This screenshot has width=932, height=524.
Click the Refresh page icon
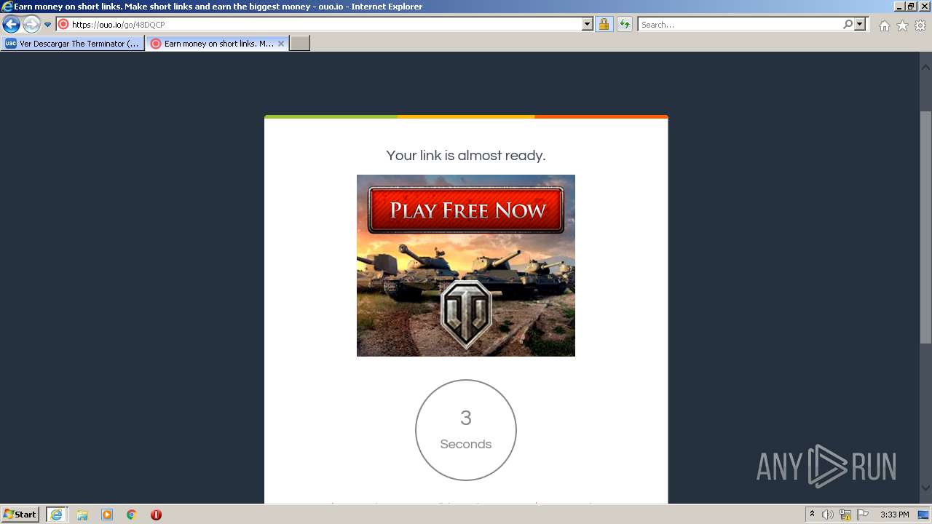click(x=624, y=24)
